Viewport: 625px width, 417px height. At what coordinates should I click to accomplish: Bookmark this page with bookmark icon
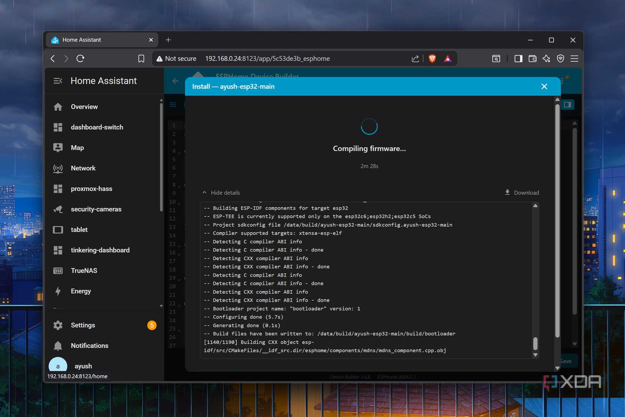pos(141,58)
